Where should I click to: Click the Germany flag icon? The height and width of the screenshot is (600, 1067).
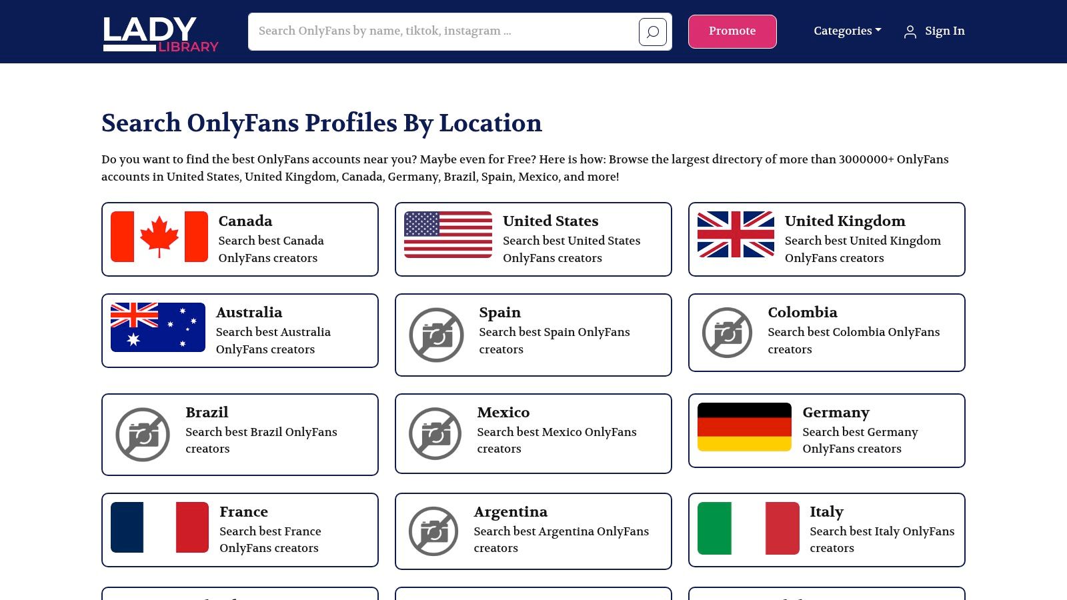(x=744, y=427)
